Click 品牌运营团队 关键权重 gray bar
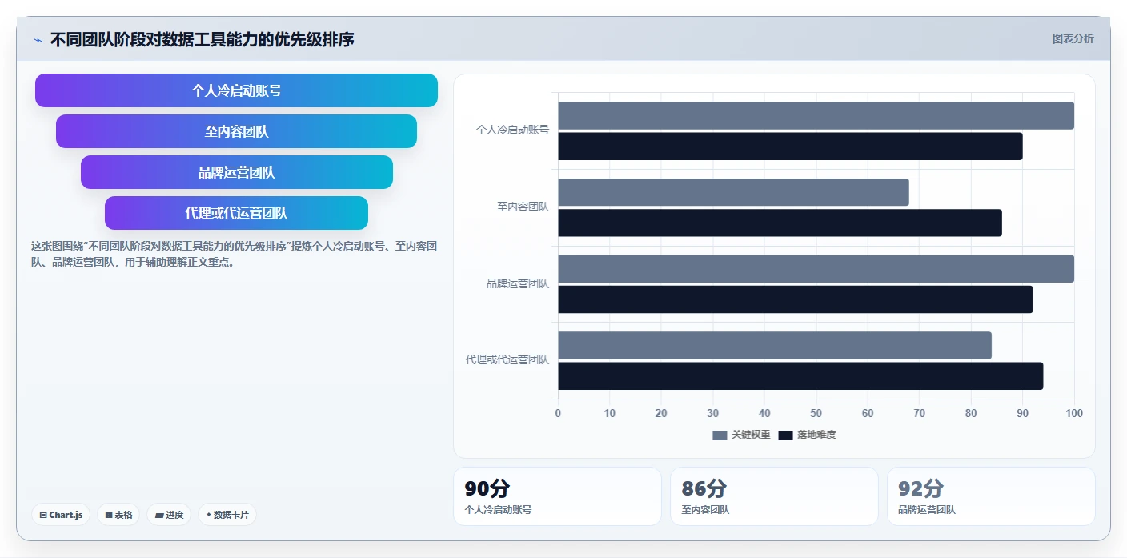Screen dimensions: 1127x558 tap(816, 268)
